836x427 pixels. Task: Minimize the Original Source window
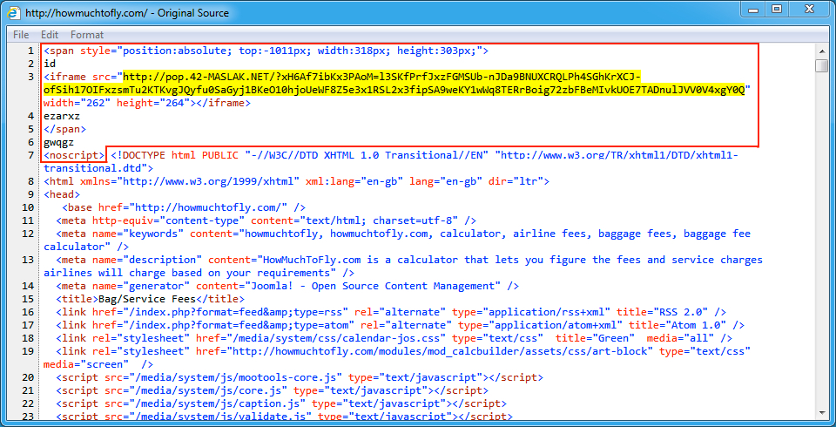tap(753, 9)
